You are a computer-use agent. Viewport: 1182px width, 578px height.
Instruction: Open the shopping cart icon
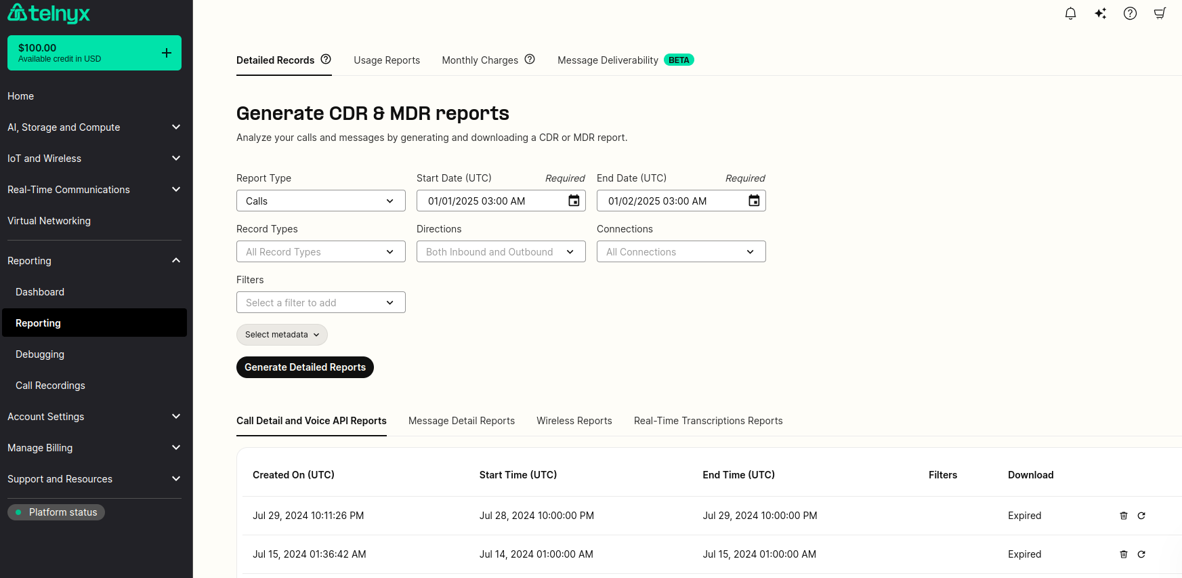[x=1160, y=14]
